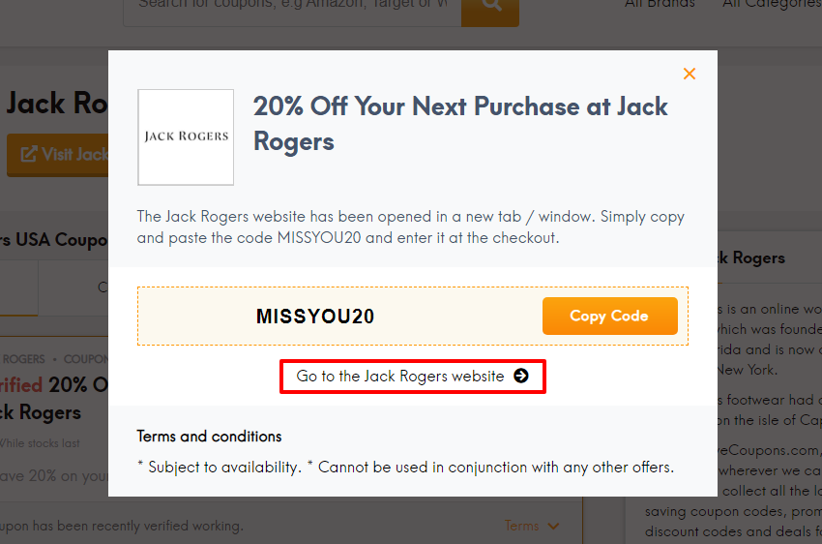Screen dimensions: 822x544
Task: Click the 20% Off Your Next Purchase heading
Action: [x=460, y=124]
